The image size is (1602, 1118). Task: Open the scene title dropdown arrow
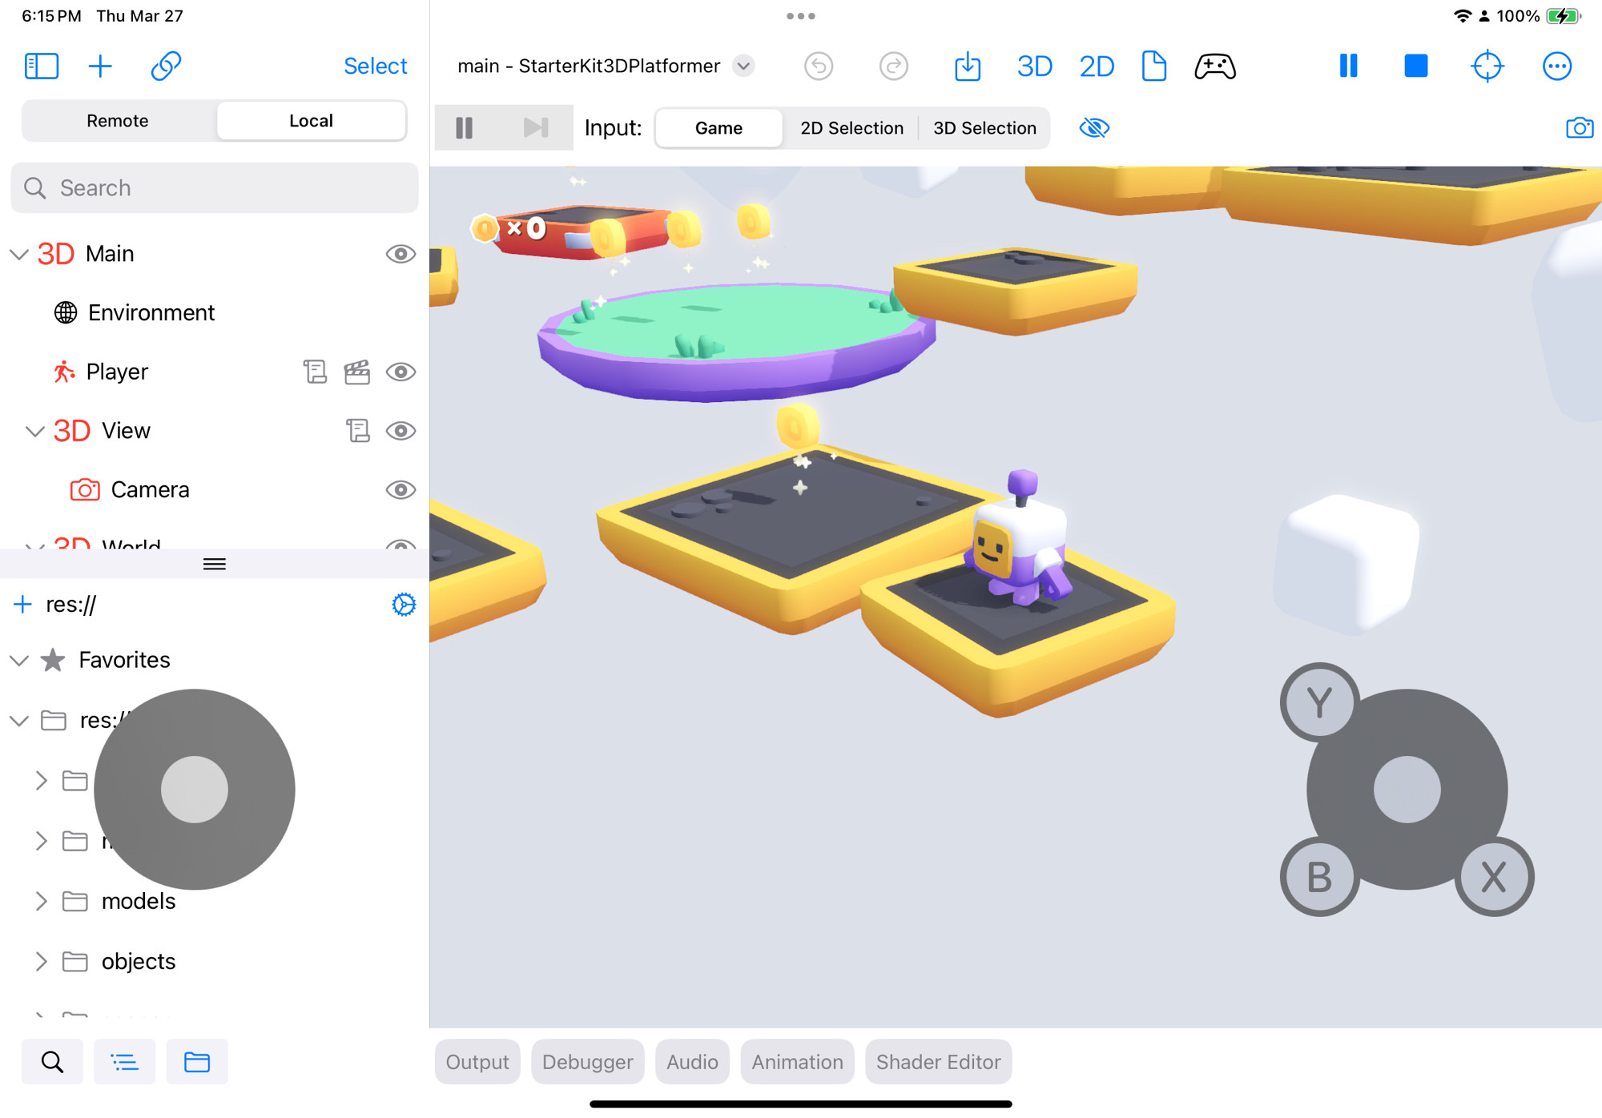tap(743, 66)
